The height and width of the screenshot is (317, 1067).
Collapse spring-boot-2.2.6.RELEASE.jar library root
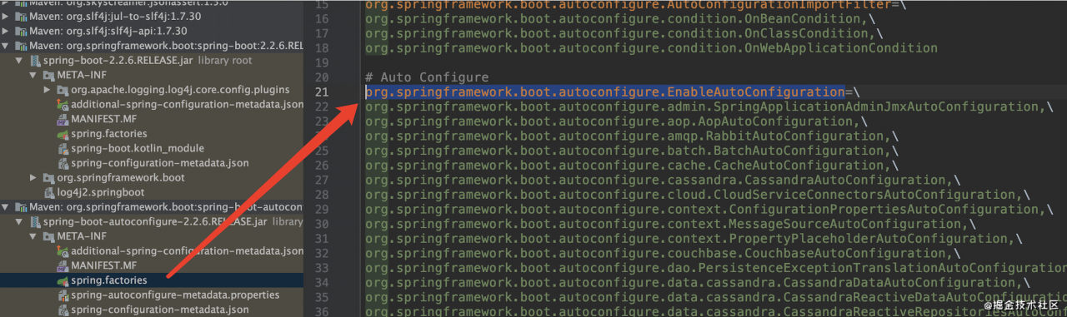[x=20, y=61]
